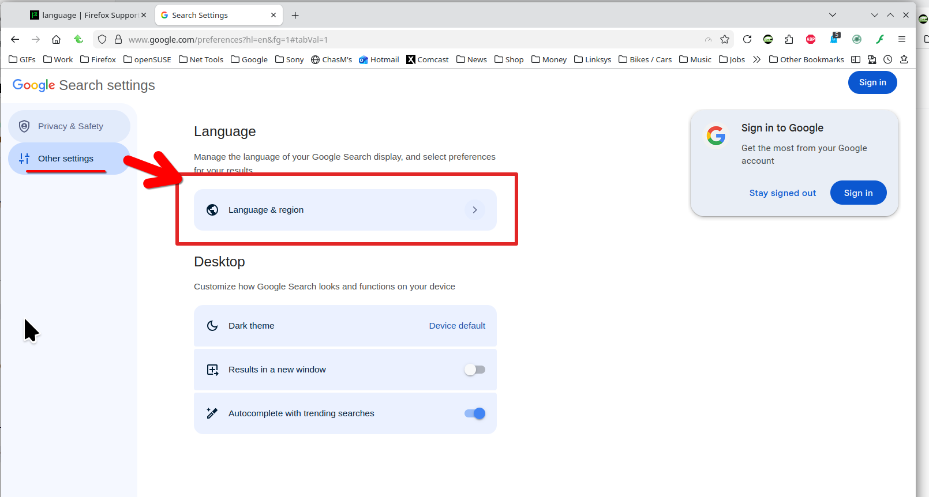Open the Hotmail bookmark
The width and height of the screenshot is (929, 497).
point(379,59)
